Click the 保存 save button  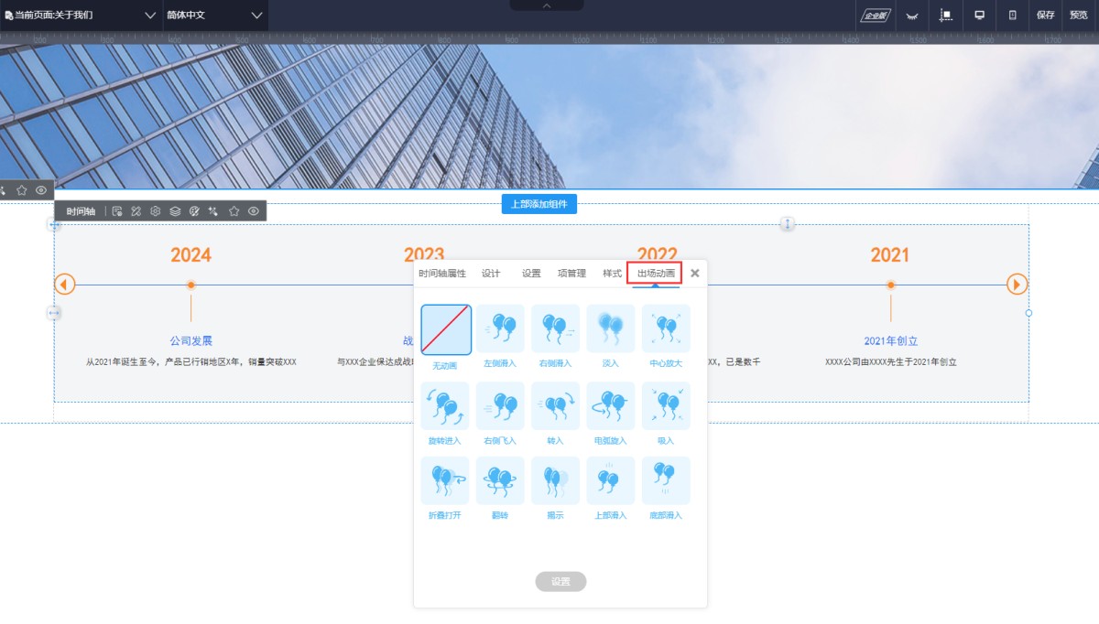(1046, 16)
